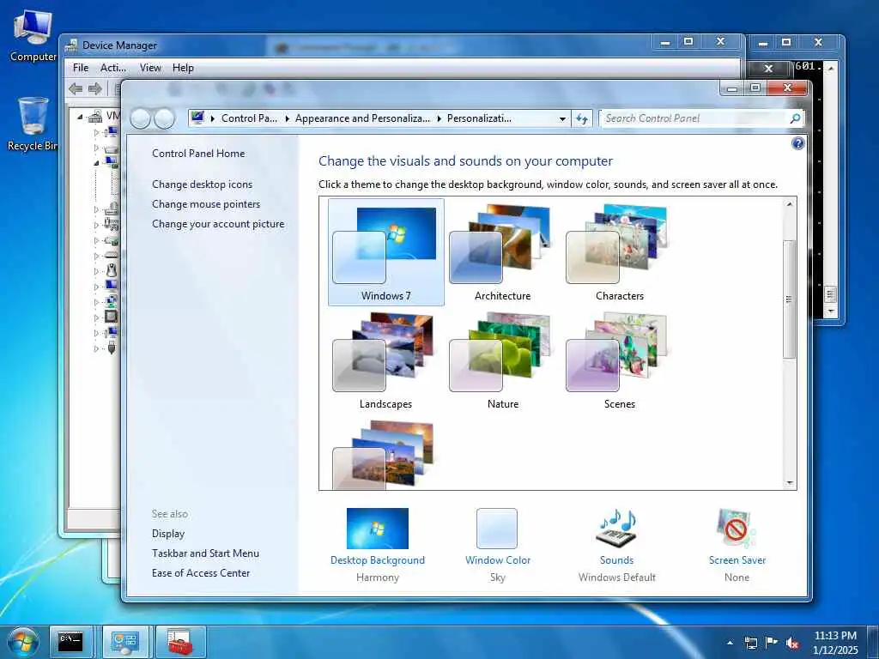
Task: Select the network adapters icon in Device Manager
Action: 112,301
